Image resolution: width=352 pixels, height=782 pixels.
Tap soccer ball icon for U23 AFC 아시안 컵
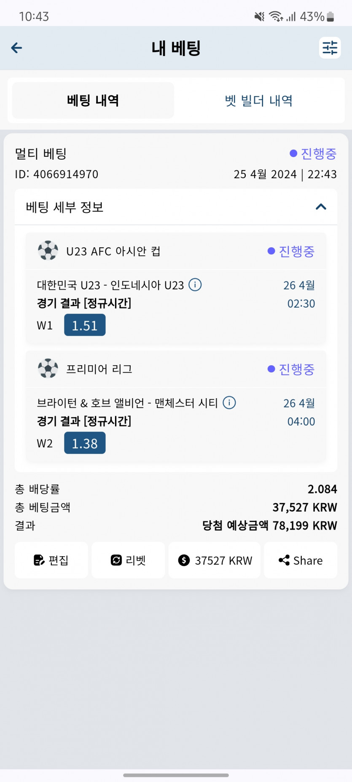[x=48, y=251]
